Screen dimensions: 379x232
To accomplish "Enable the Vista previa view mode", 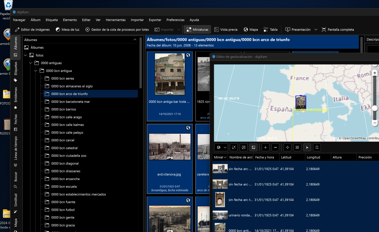I will click(226, 29).
